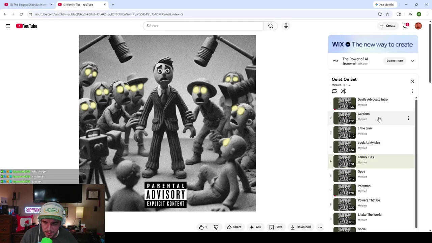Click into the YouTube search field
This screenshot has height=243, width=432.
[203, 26]
